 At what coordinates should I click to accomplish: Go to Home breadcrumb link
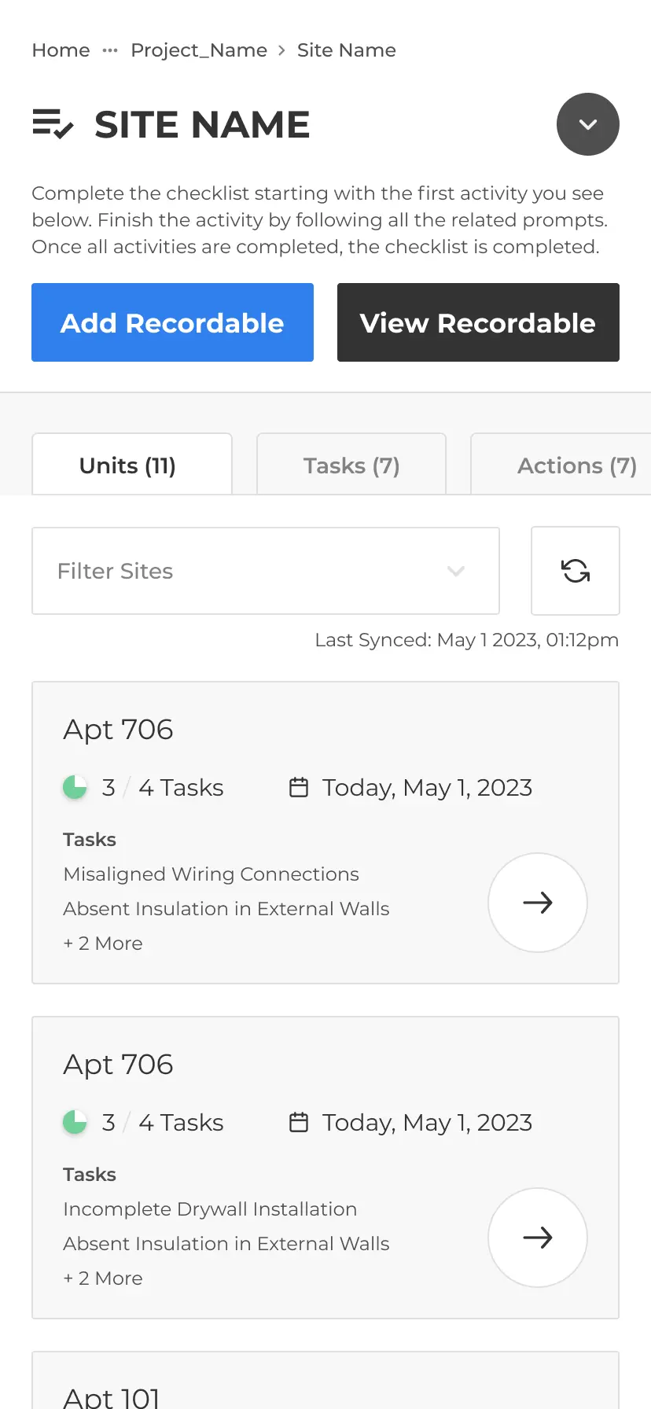tap(61, 50)
